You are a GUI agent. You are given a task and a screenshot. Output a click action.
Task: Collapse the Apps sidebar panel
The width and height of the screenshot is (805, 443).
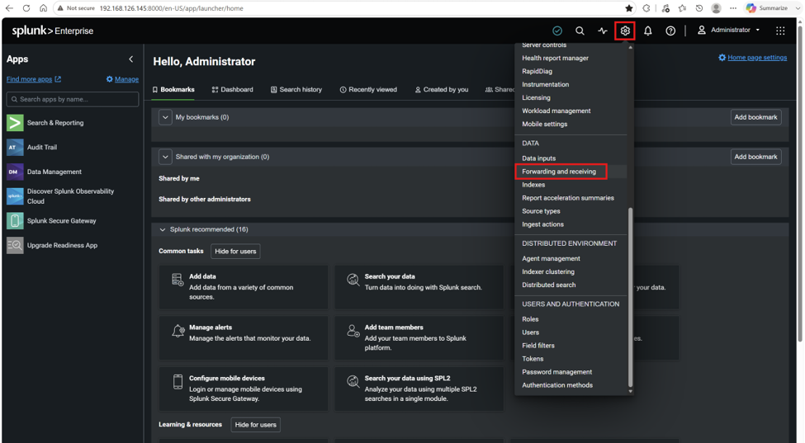point(131,59)
